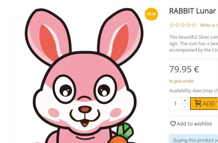
Task: Focus the quantity input field showing 1
Action: [175, 103]
